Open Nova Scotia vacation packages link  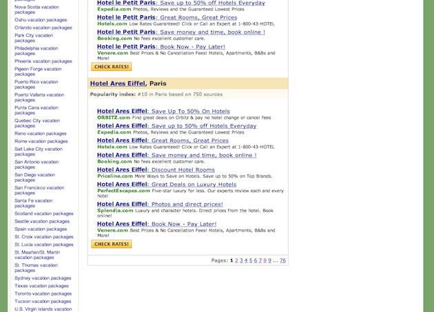click(37, 10)
